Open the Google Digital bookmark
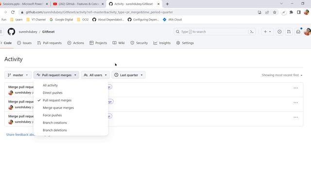Viewport: 311px width, 175px height. pos(61,19)
